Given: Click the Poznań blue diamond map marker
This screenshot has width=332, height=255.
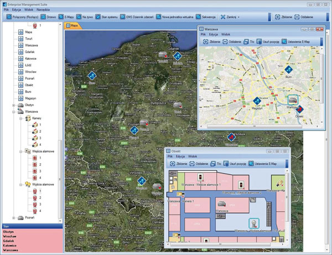Looking at the screenshot, I should click(x=134, y=130).
